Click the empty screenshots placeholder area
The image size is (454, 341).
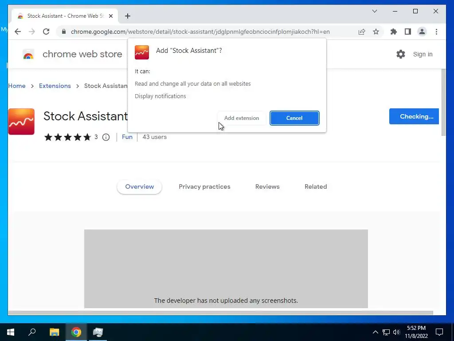pyautogui.click(x=226, y=269)
